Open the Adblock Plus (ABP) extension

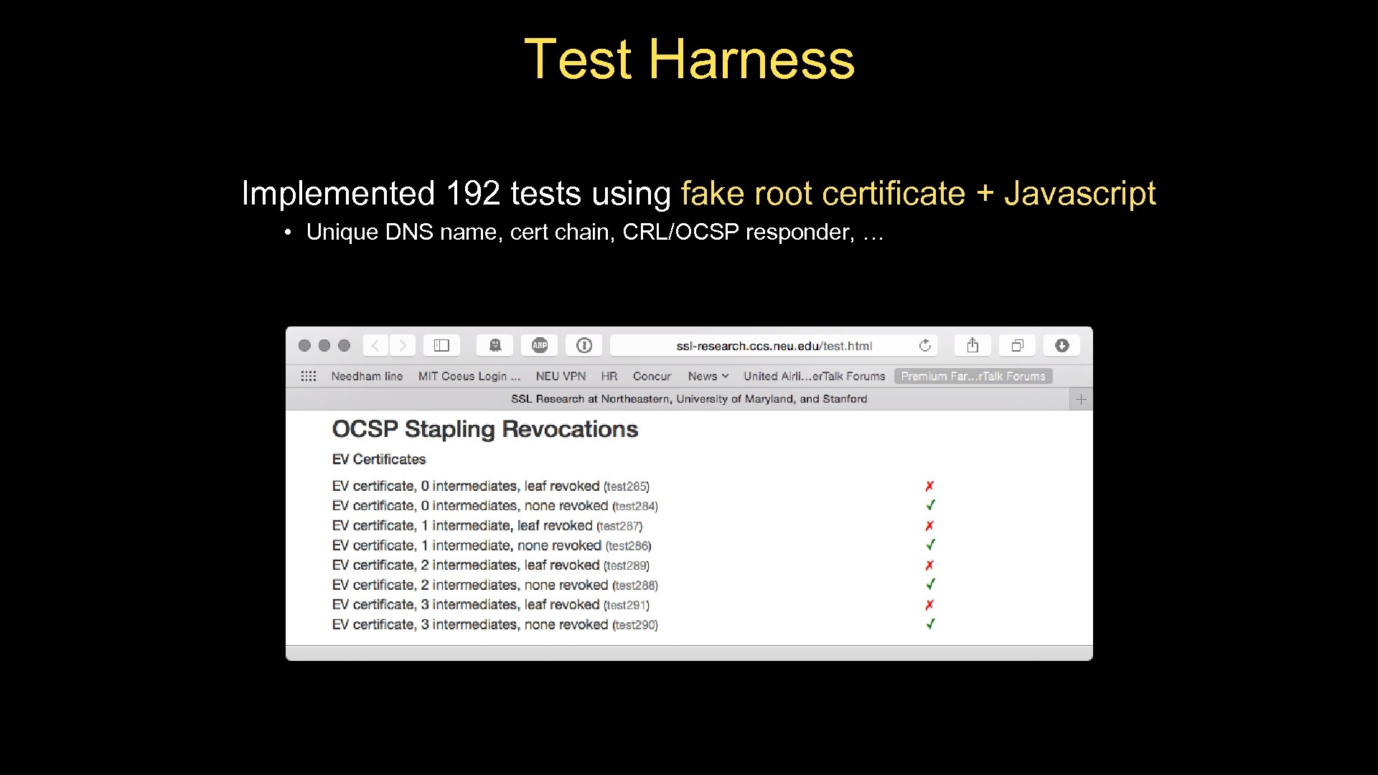[539, 345]
